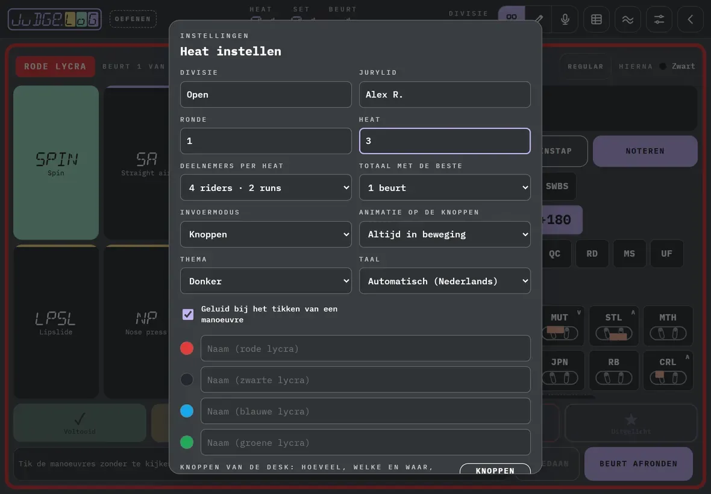Screen dimensions: 711x494
Task: Select the Oefenen mode tab
Action: point(133,19)
